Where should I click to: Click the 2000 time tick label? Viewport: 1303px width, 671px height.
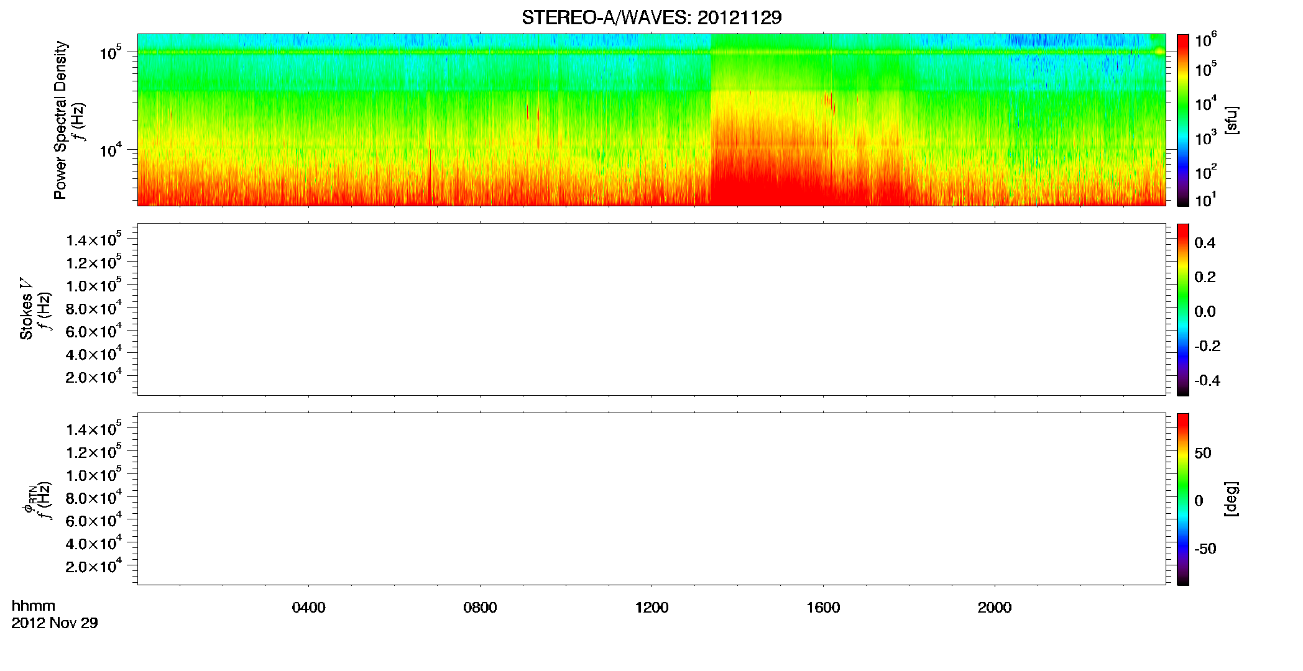995,608
